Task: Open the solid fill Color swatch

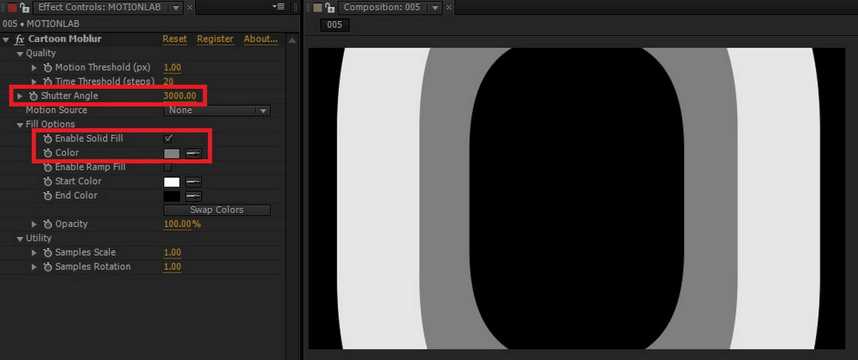Action: click(x=172, y=152)
